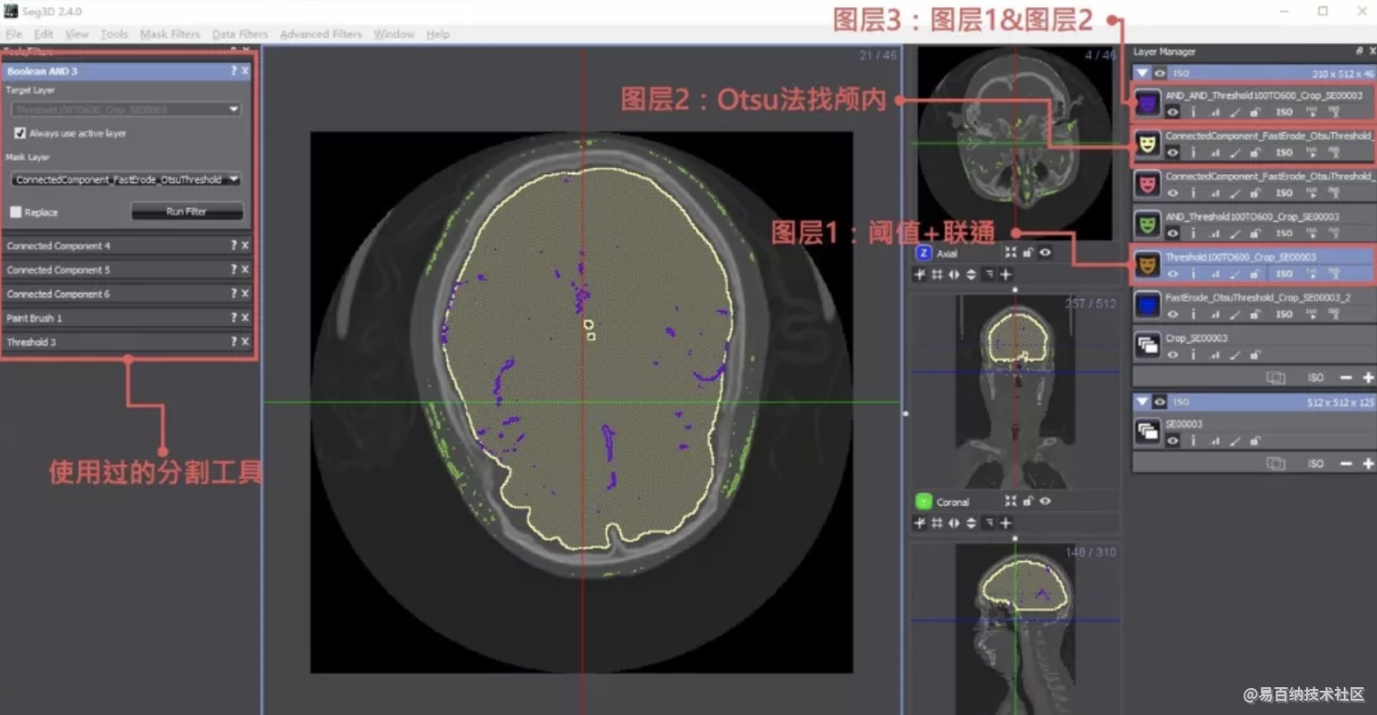
Task: Open info of AND_AND_Threshold100TO600_Crop layer
Action: coord(1193,112)
